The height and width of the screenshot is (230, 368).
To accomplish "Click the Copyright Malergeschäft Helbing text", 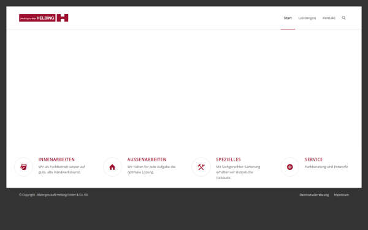I will [53, 195].
